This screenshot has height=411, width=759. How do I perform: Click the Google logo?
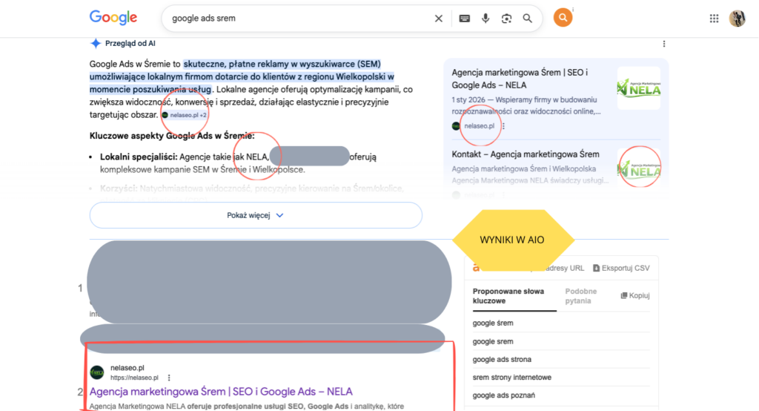[x=113, y=18]
